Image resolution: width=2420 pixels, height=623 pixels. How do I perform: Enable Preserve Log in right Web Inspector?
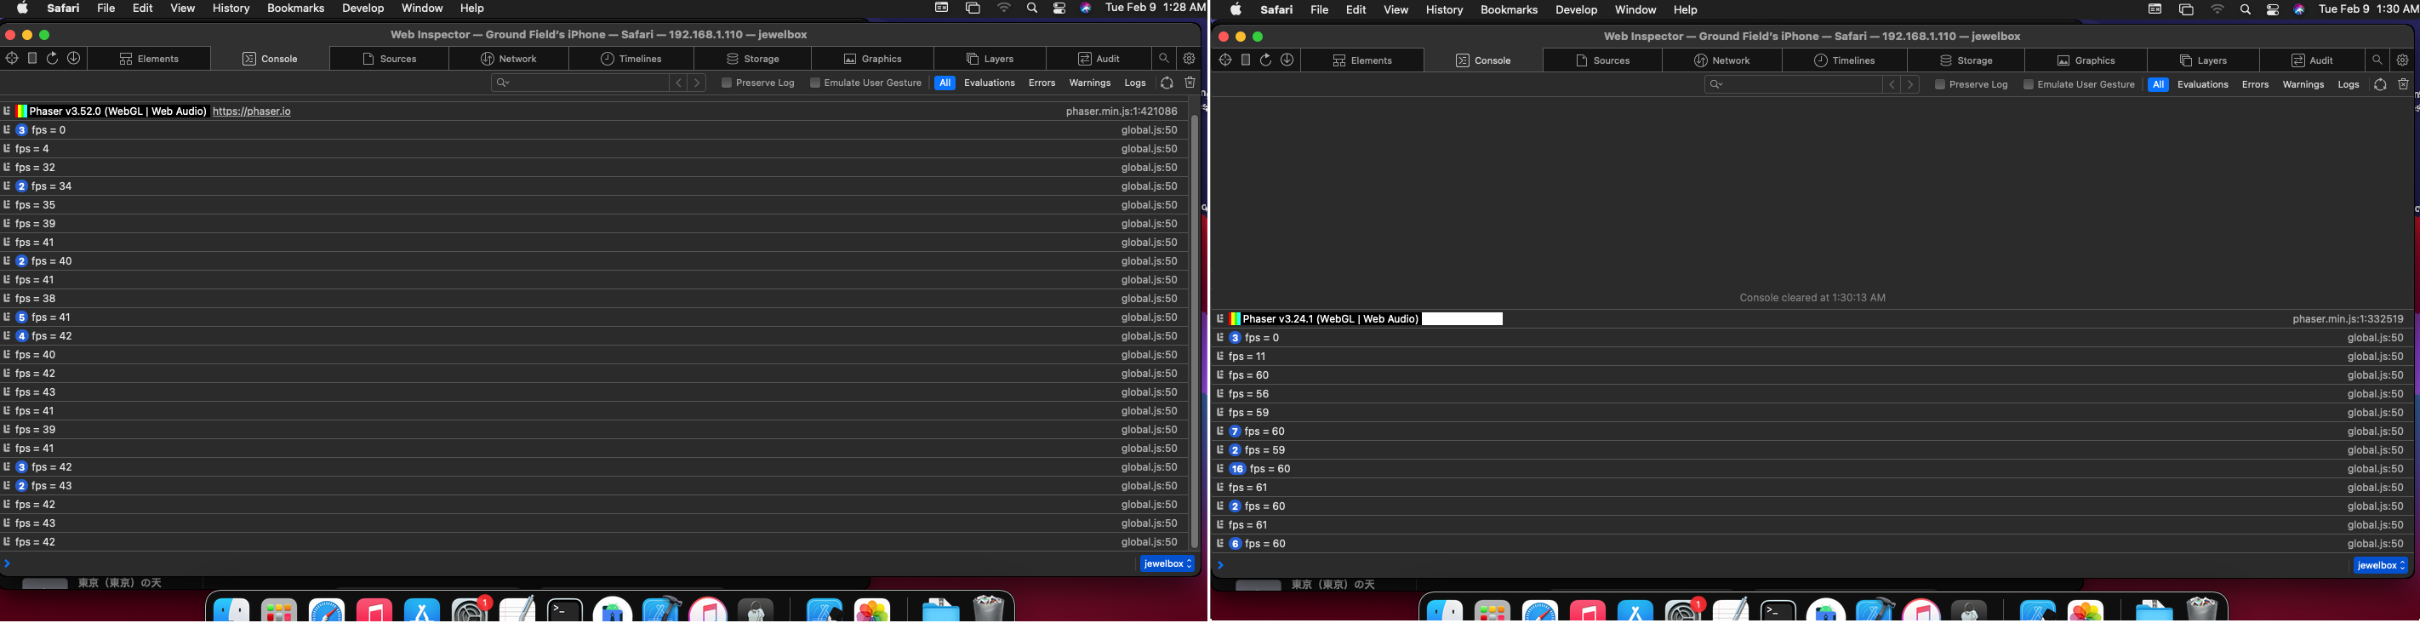click(1940, 84)
